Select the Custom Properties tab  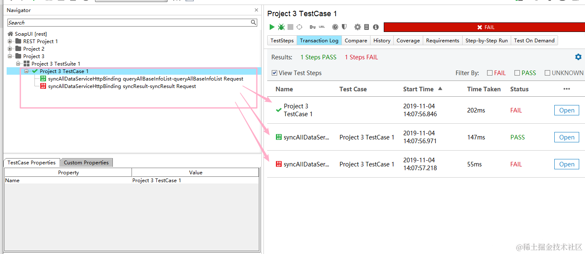coord(86,162)
